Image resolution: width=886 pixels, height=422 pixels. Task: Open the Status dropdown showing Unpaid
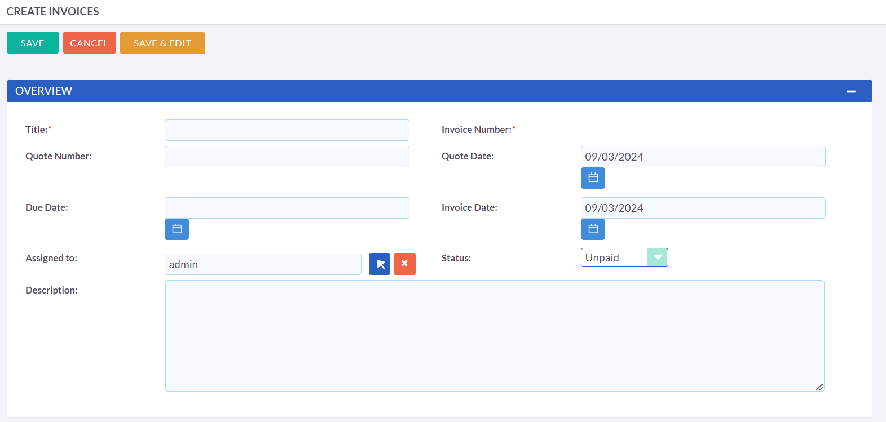tap(624, 257)
